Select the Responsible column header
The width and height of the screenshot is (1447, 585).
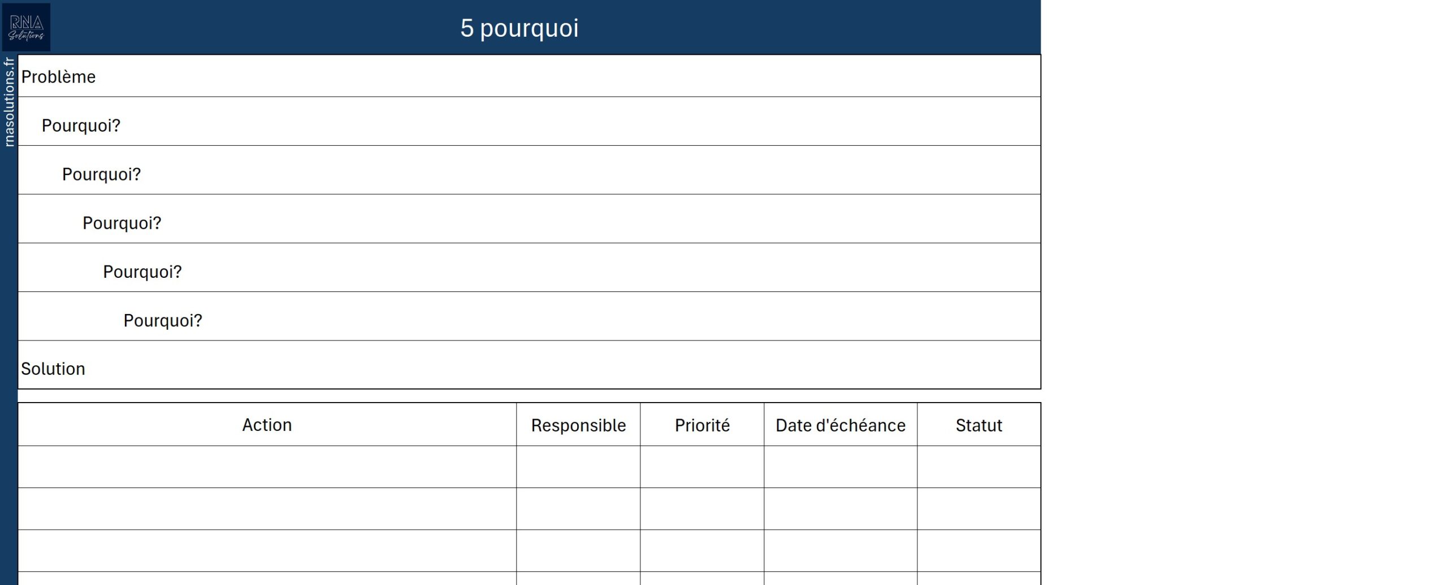coord(578,425)
